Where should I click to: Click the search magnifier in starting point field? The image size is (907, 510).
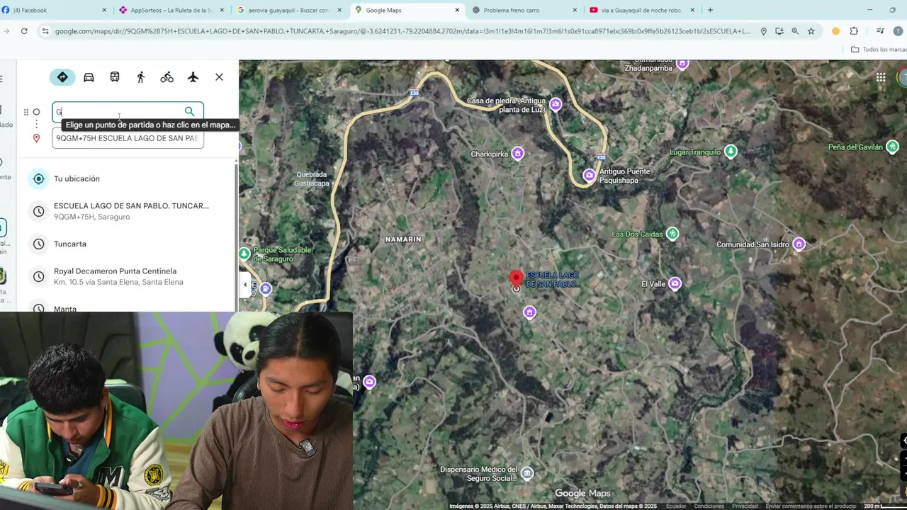coord(189,111)
